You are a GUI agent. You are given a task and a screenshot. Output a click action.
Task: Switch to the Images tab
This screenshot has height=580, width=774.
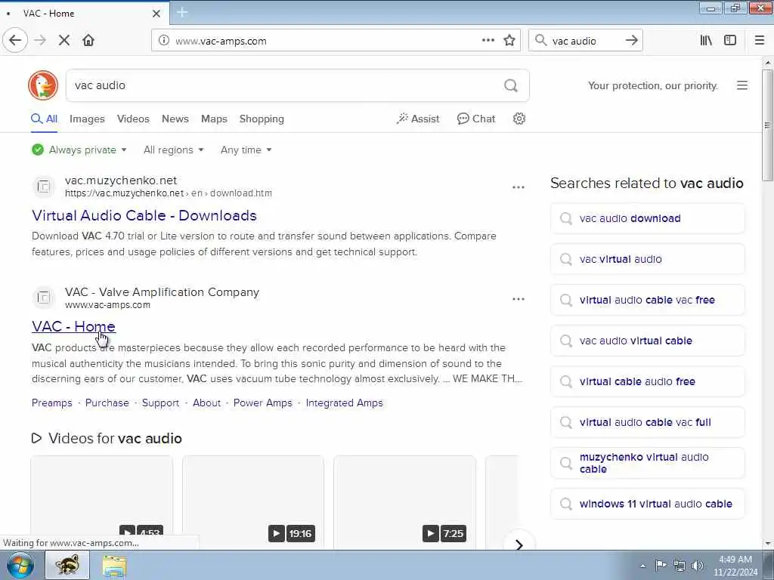pyautogui.click(x=87, y=119)
